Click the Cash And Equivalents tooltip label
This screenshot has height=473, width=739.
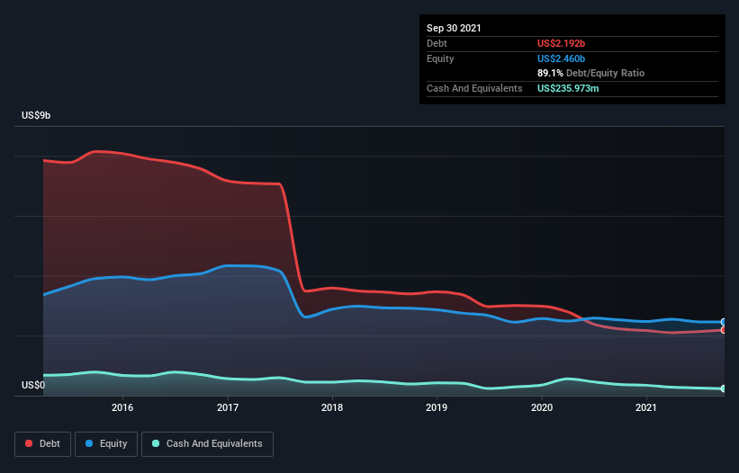point(474,88)
